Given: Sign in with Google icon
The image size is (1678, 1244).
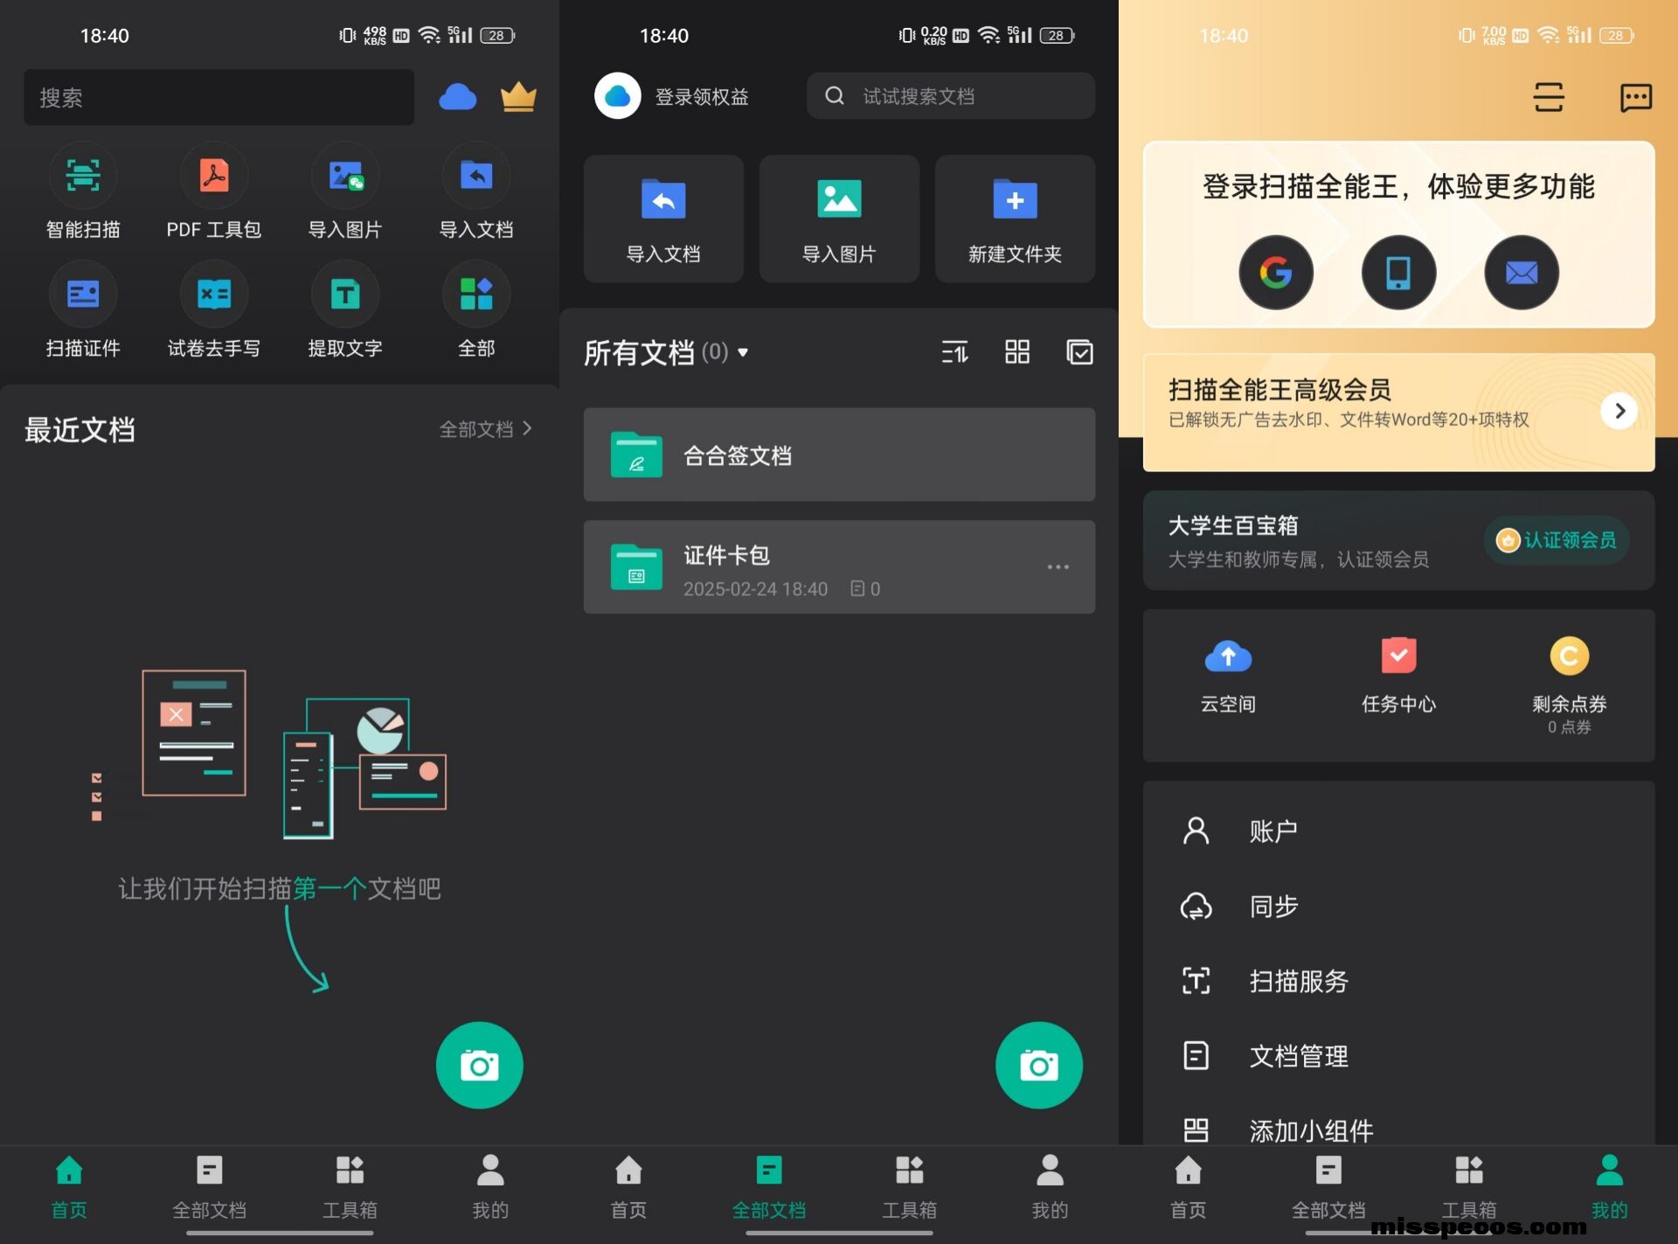Looking at the screenshot, I should click(1276, 273).
